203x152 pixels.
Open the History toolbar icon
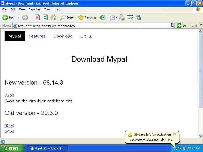click(x=103, y=17)
